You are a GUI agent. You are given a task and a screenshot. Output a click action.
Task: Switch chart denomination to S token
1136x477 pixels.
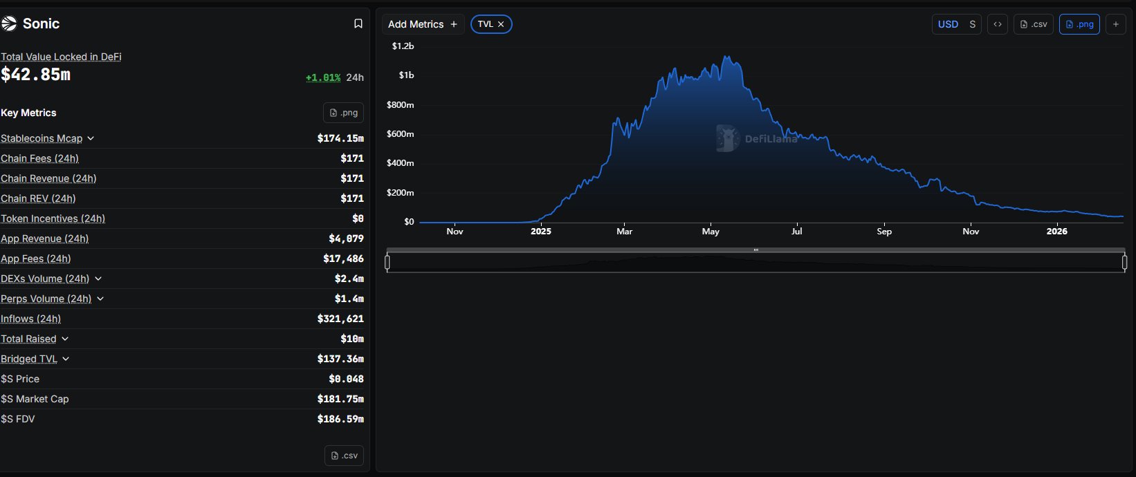pyautogui.click(x=972, y=24)
